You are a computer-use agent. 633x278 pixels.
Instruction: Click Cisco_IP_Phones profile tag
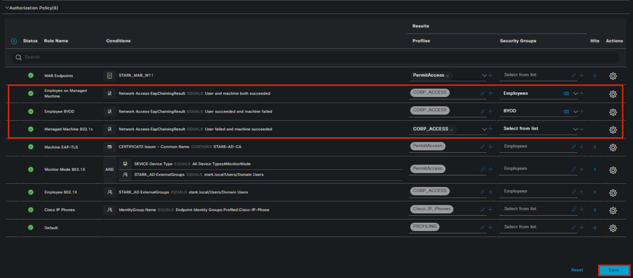(x=432, y=209)
